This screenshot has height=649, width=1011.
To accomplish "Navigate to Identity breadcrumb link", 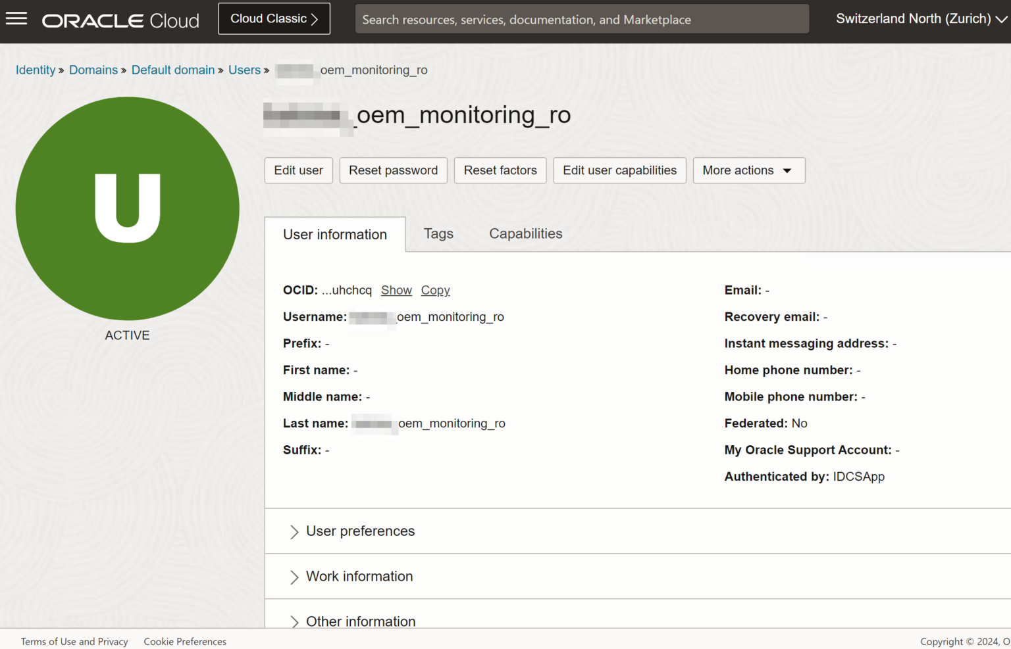I will pos(36,70).
